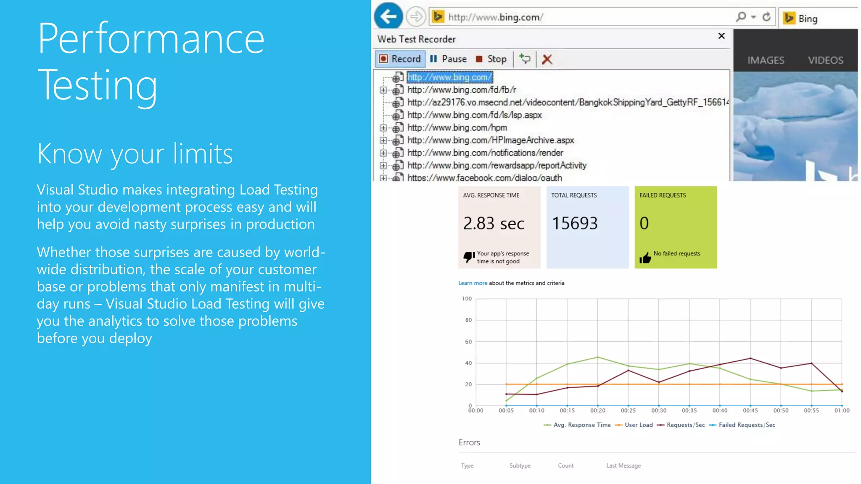Click the Last Message column header
The height and width of the screenshot is (484, 861).
[x=623, y=466]
